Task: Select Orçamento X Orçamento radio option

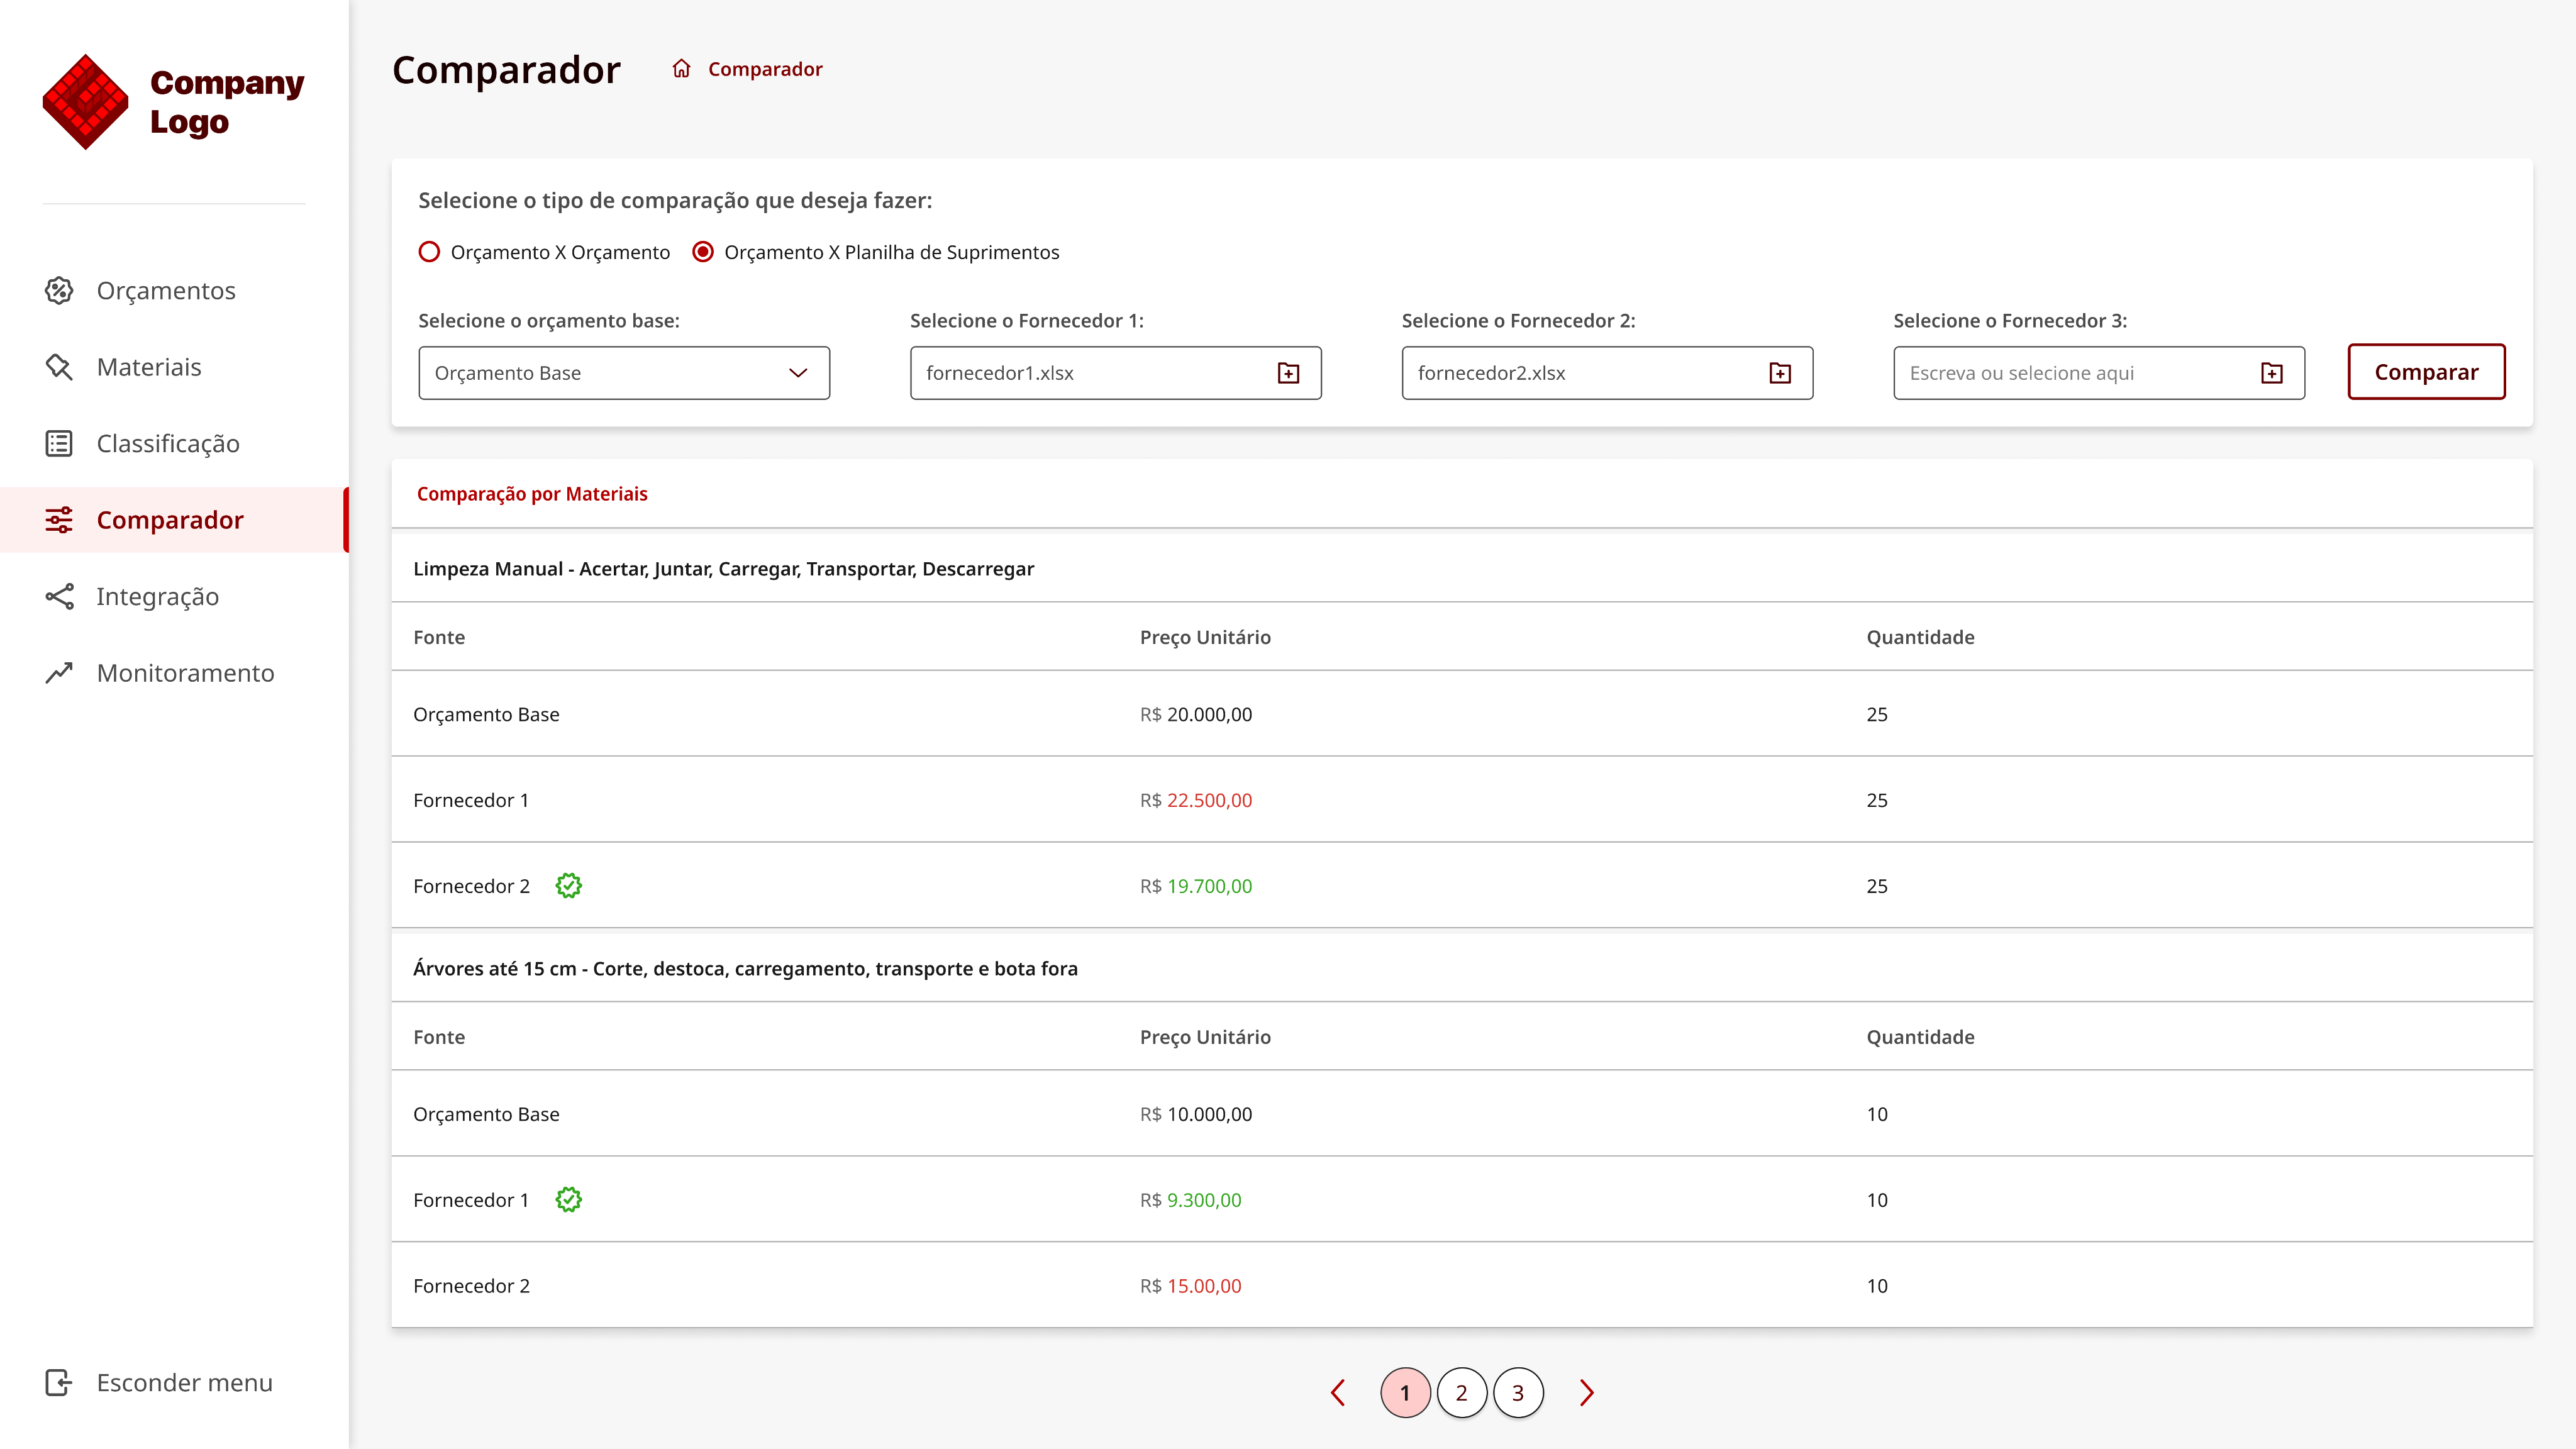Action: [429, 252]
